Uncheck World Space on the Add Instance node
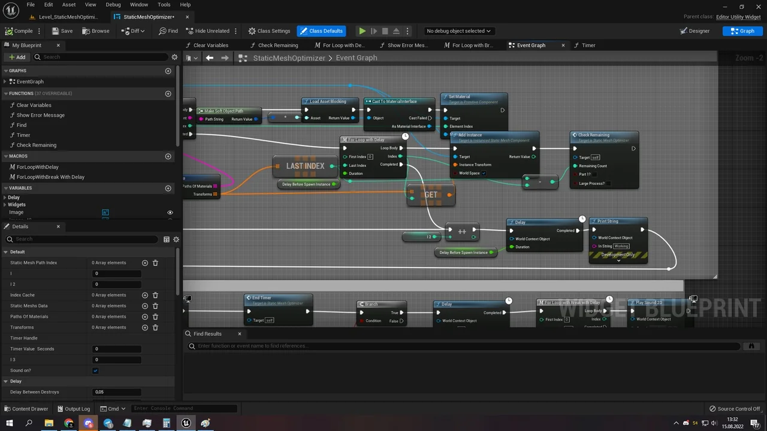Screen dimensions: 767x431 click(484, 173)
